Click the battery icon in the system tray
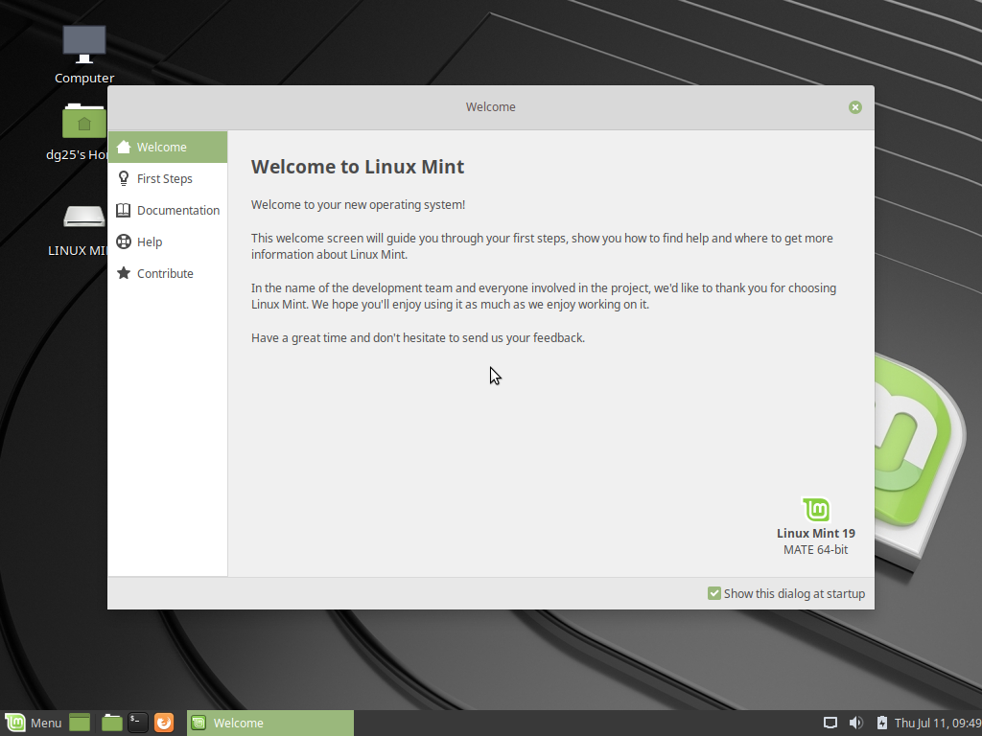This screenshot has width=982, height=736. click(881, 723)
